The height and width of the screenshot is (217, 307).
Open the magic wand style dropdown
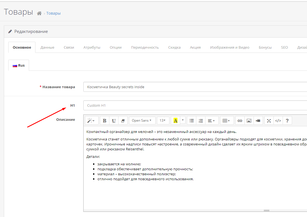pos(91,121)
